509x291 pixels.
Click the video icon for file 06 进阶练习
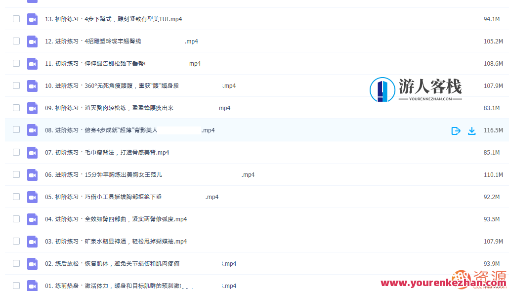(x=32, y=174)
